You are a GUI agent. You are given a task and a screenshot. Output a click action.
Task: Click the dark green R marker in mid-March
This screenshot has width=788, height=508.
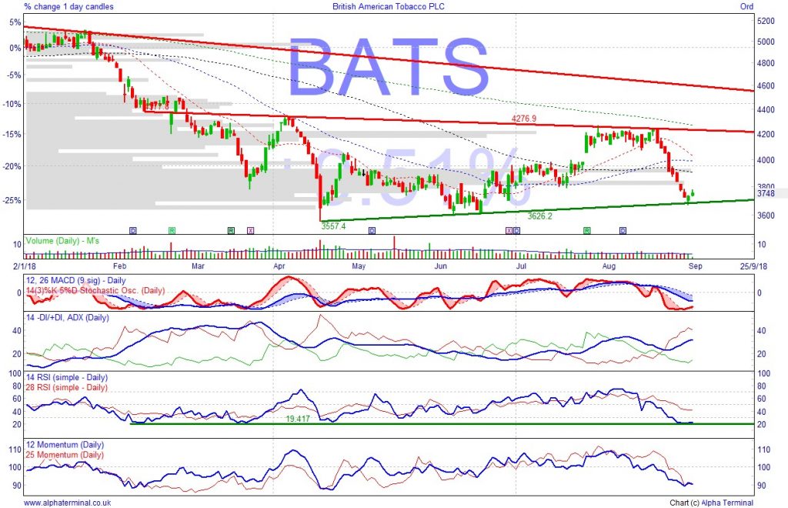coord(231,231)
